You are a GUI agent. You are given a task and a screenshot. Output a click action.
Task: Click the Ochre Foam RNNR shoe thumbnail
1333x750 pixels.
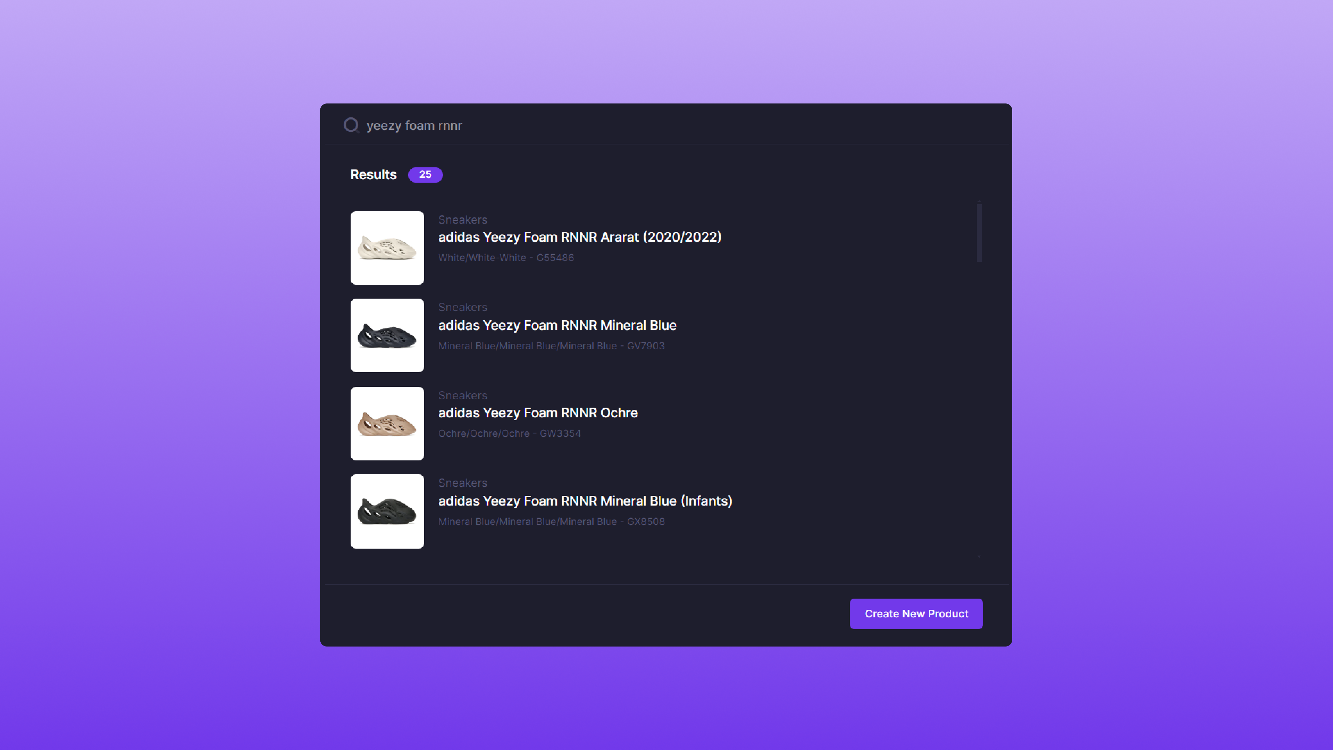pyautogui.click(x=387, y=423)
